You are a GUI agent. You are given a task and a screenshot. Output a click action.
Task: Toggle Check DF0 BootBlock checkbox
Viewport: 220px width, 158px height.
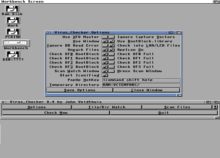(105, 54)
